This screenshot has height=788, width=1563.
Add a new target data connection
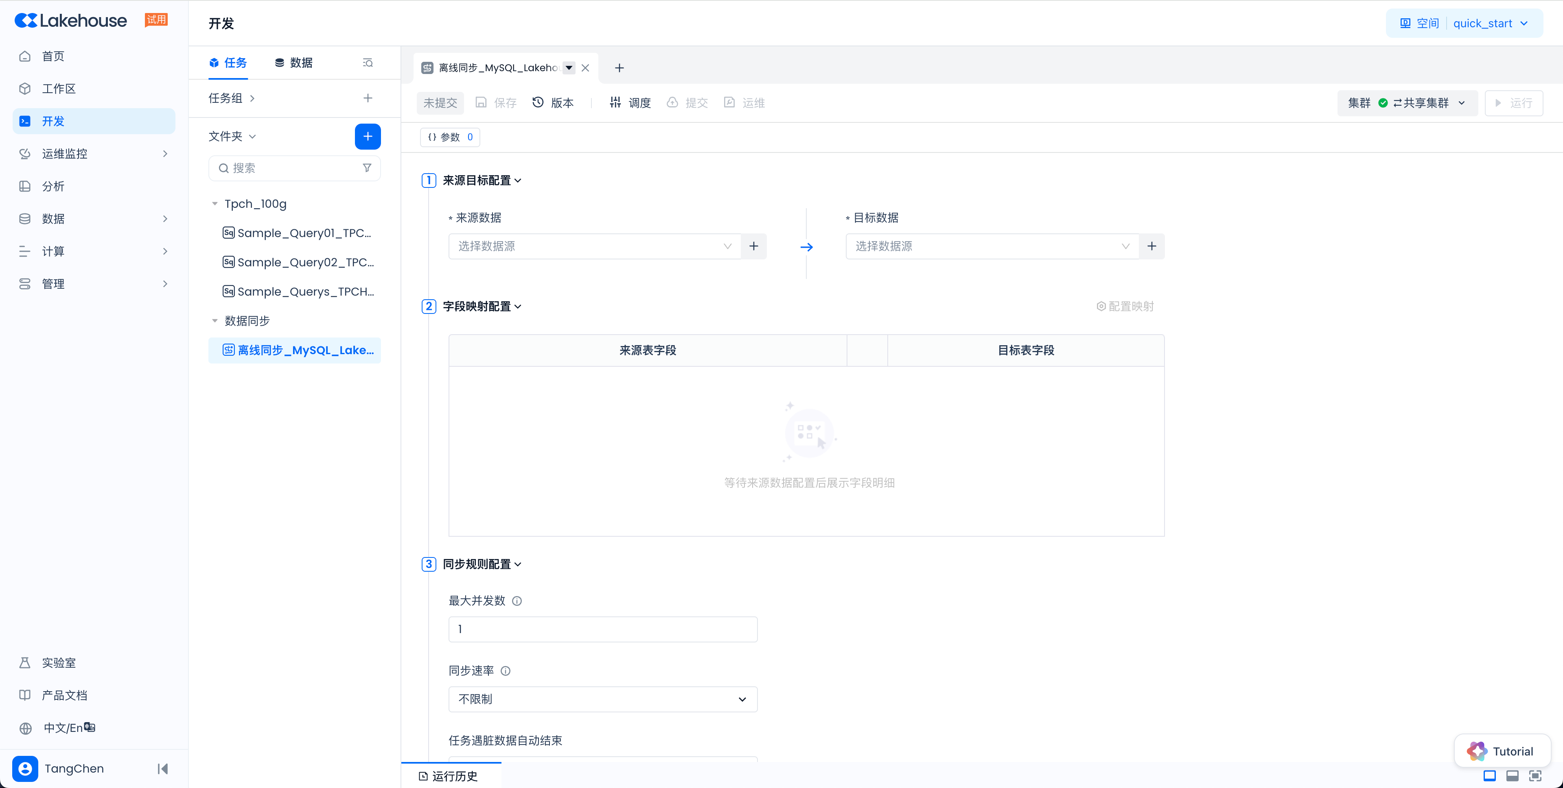(1151, 246)
